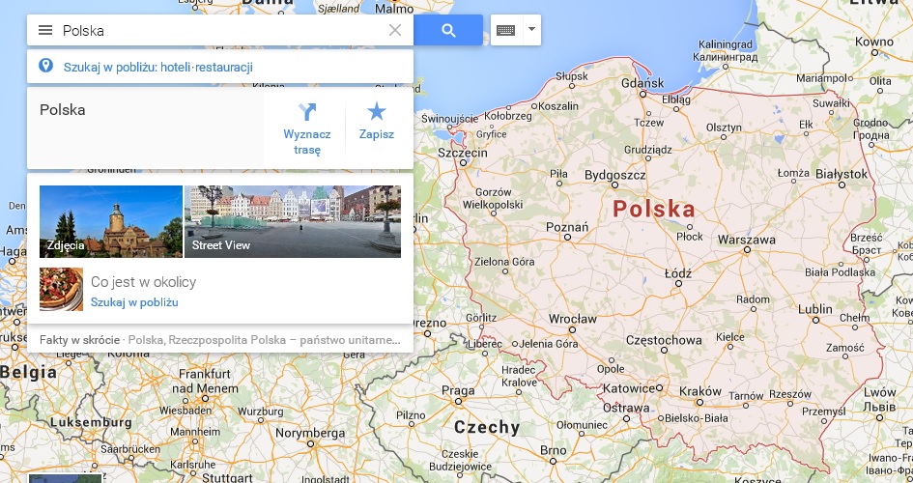Click the Szukaj w pobliżu link under Co jest w okolicy
913x483 pixels.
[134, 302]
